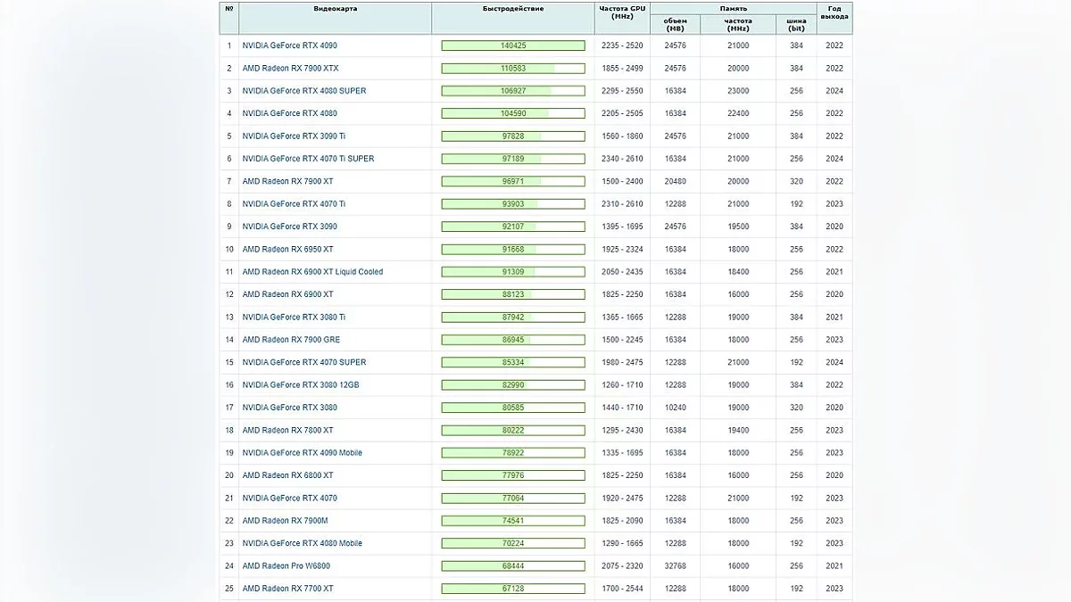Click the 80222 performance bar
Image resolution: width=1071 pixels, height=602 pixels.
tap(513, 430)
